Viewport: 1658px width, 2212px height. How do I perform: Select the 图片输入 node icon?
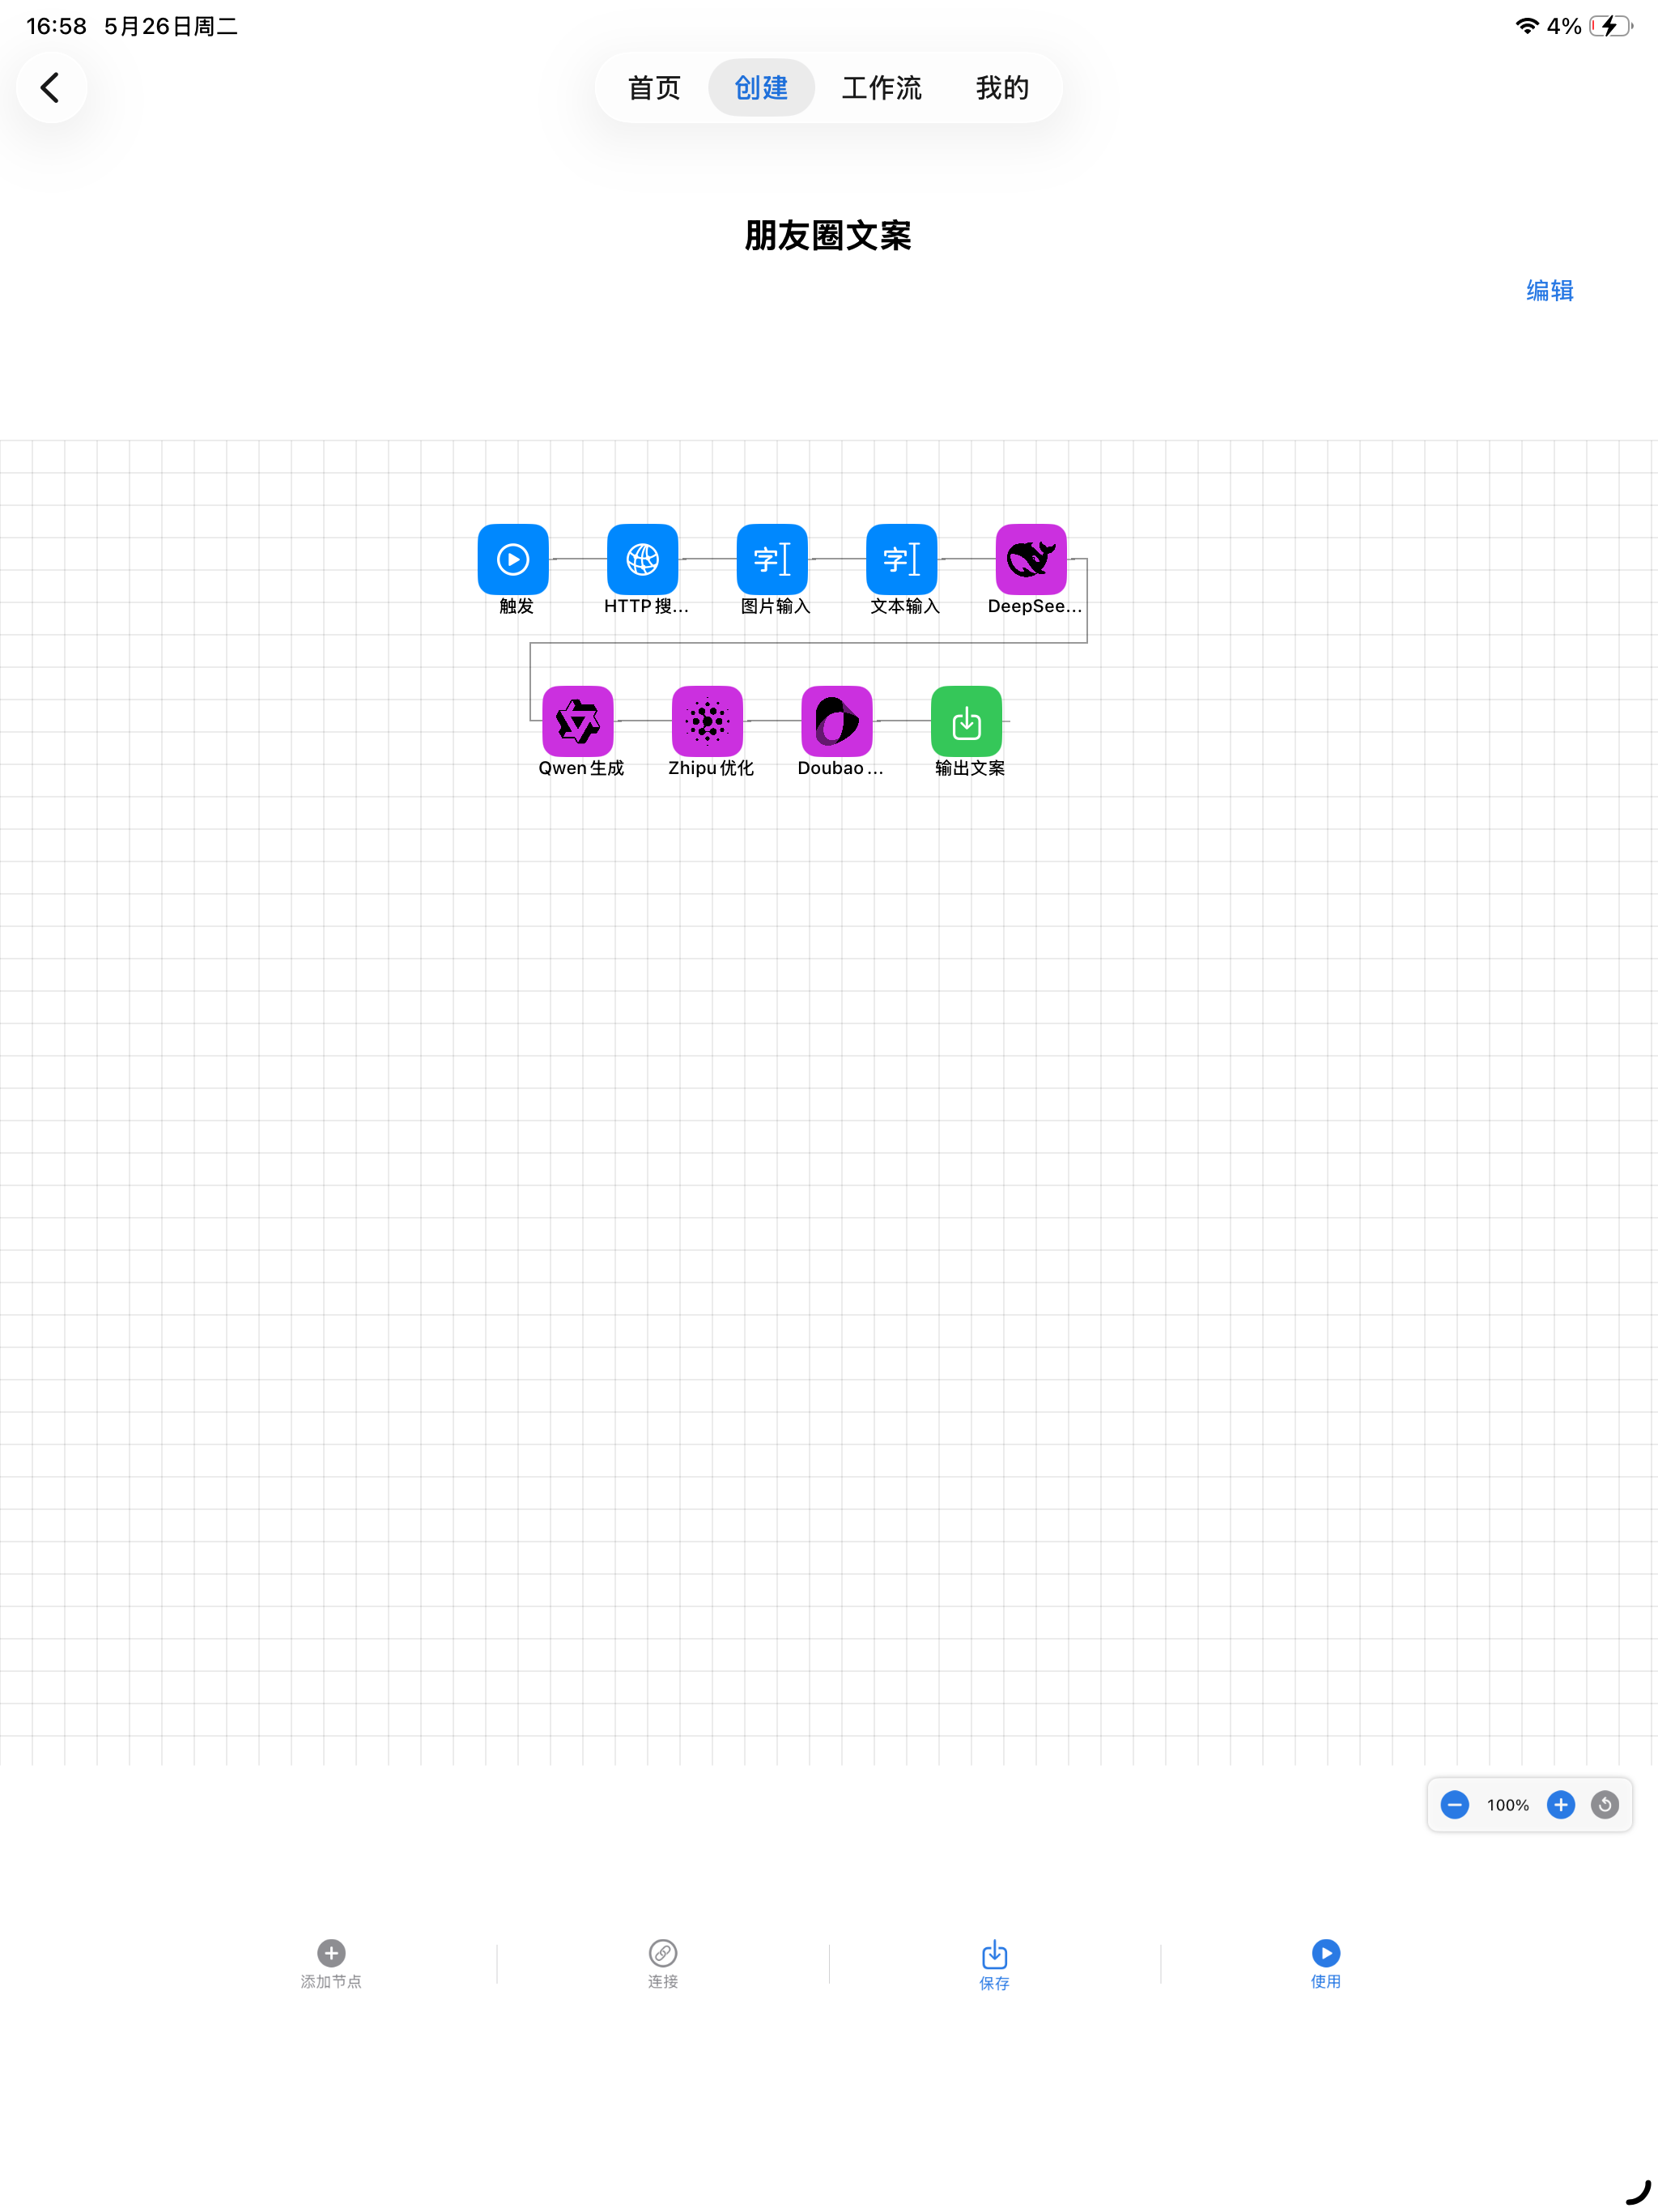(772, 559)
